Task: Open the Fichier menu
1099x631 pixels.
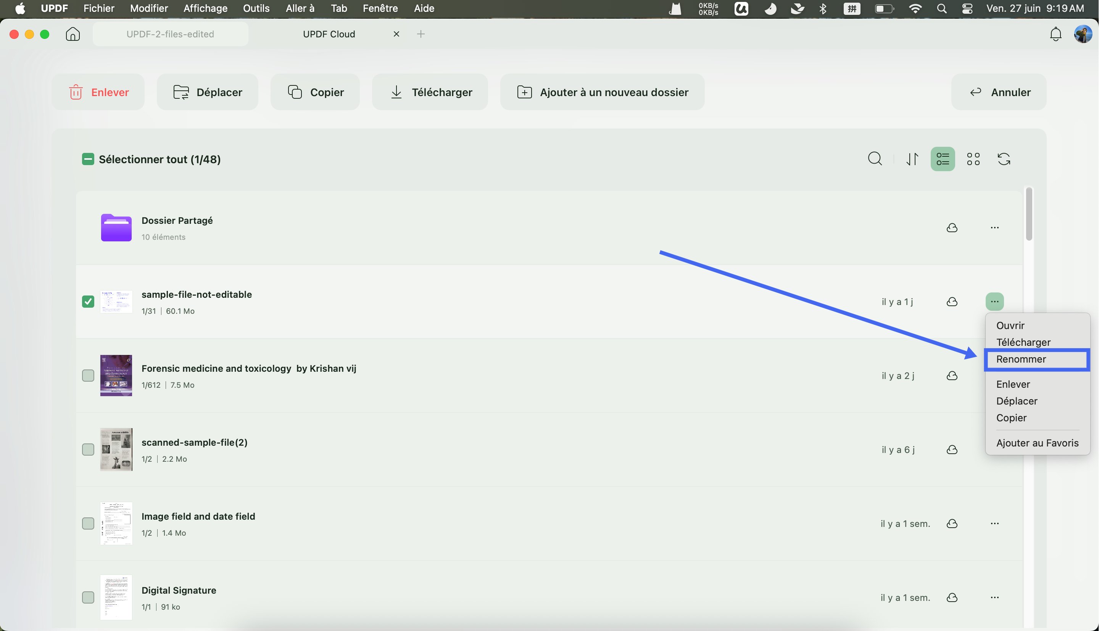Action: (x=99, y=8)
